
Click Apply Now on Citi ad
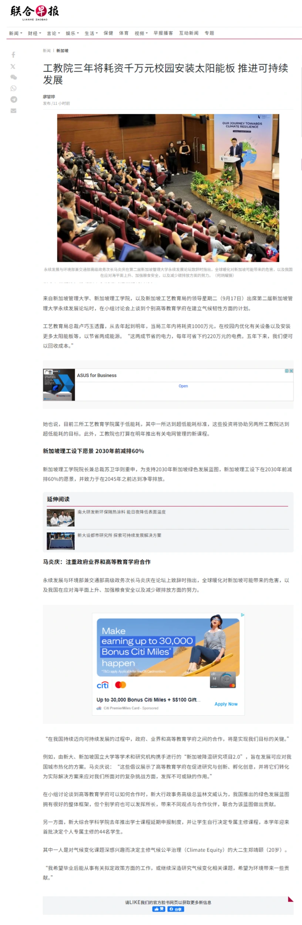tap(226, 704)
